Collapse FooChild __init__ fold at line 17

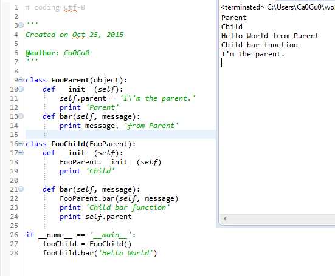(x=21, y=153)
